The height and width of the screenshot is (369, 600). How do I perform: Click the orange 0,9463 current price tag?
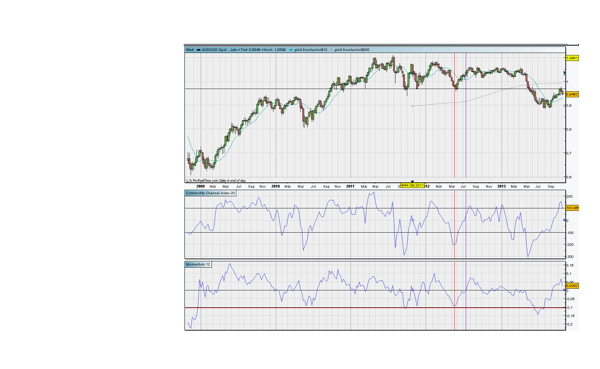pyautogui.click(x=572, y=94)
